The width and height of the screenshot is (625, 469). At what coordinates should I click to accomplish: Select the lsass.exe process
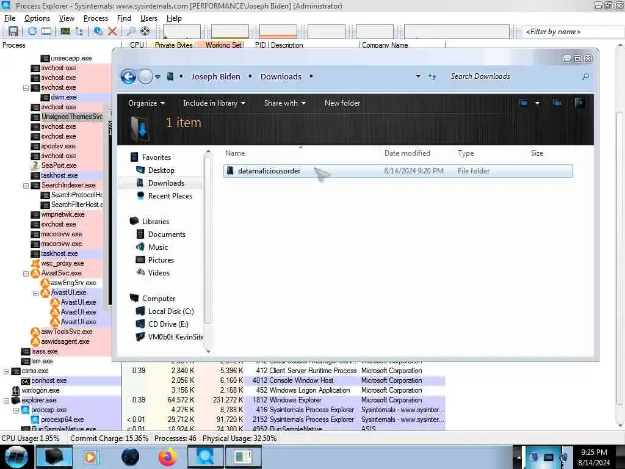point(44,352)
